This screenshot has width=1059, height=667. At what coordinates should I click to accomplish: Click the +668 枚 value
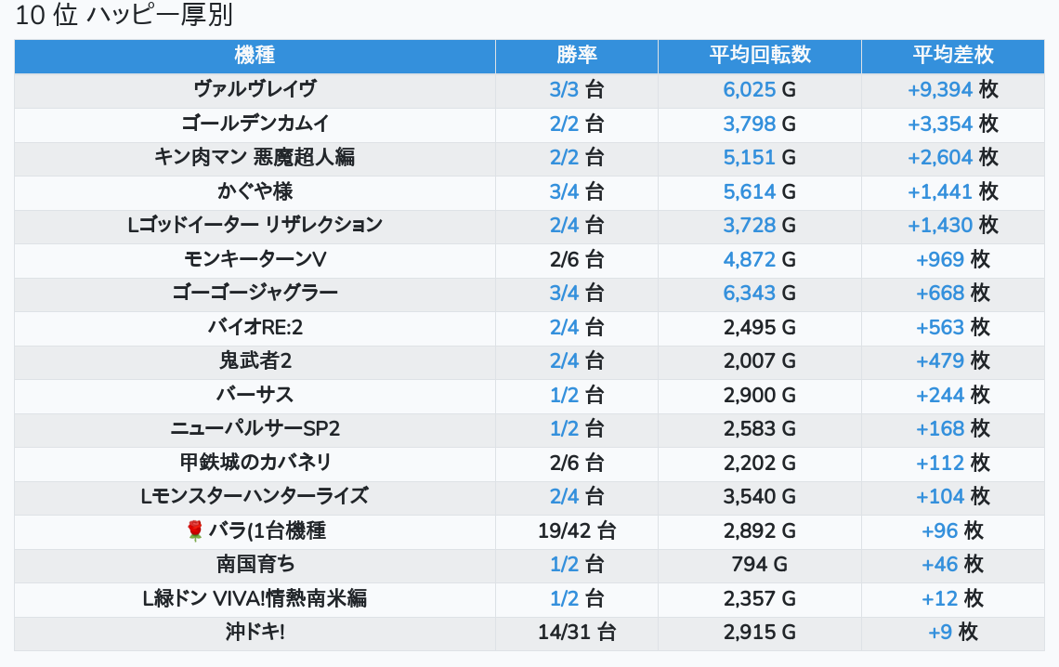point(953,293)
